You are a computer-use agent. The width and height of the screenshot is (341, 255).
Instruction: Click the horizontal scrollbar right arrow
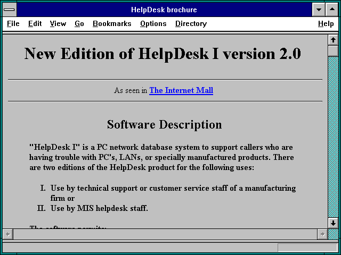click(322, 234)
